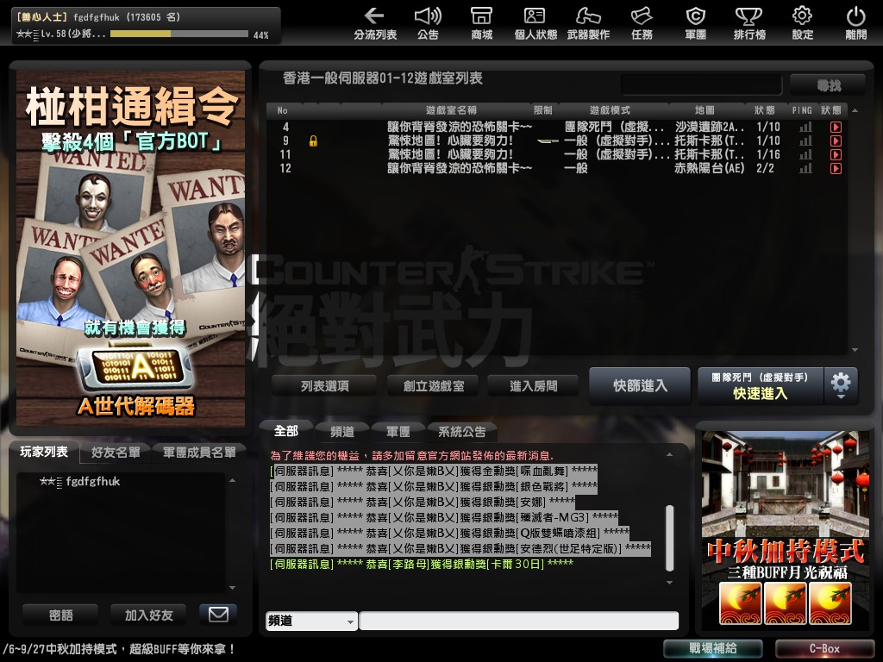Click rank stars icon beside fgdfgfhuk in player list
The width and height of the screenshot is (883, 662).
pos(51,481)
